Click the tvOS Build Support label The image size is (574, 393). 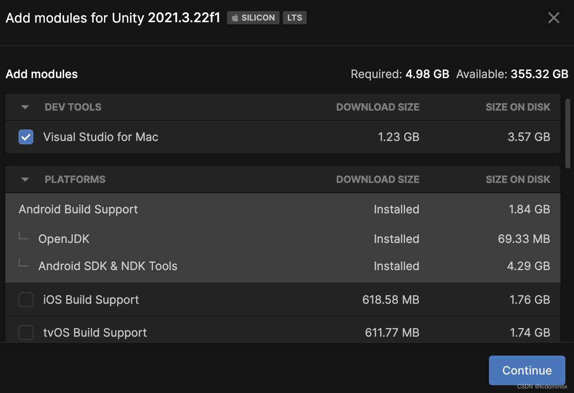click(95, 333)
